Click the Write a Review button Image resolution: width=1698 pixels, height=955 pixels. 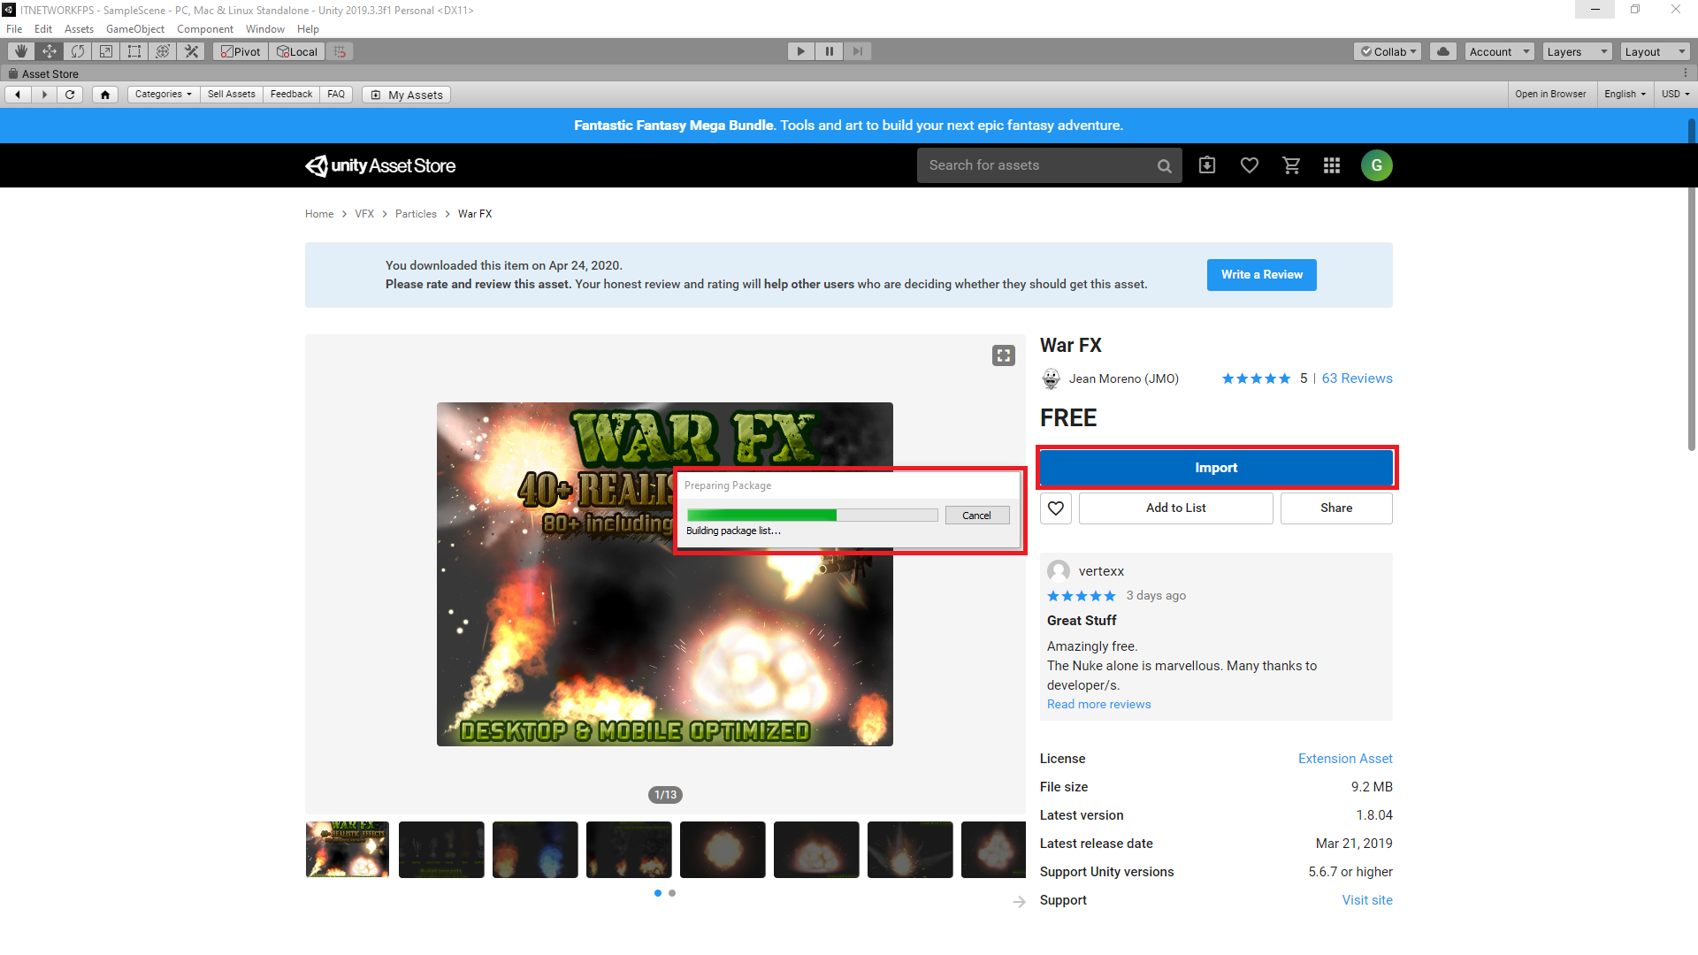point(1261,274)
